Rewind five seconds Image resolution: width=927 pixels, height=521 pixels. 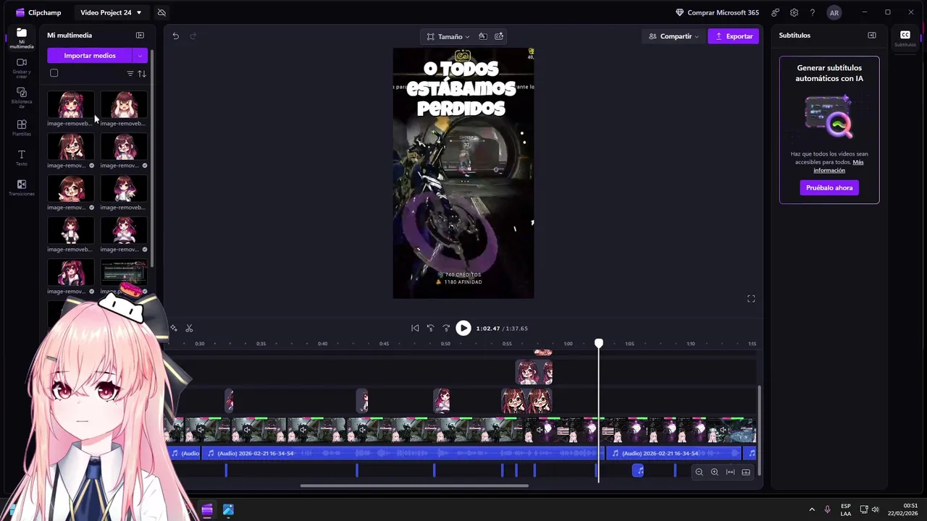[430, 329]
